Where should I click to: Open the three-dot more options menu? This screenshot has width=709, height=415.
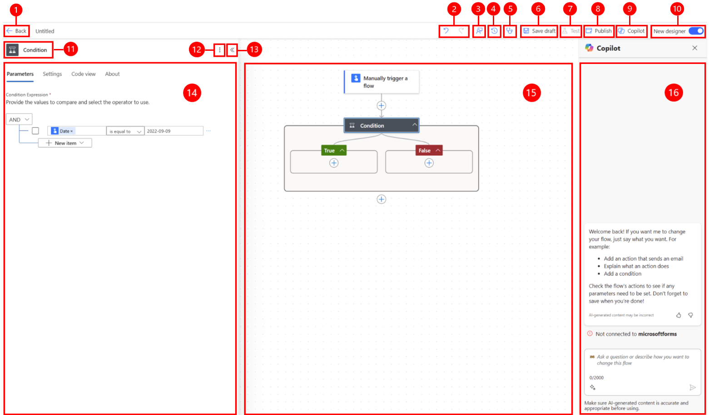(219, 50)
